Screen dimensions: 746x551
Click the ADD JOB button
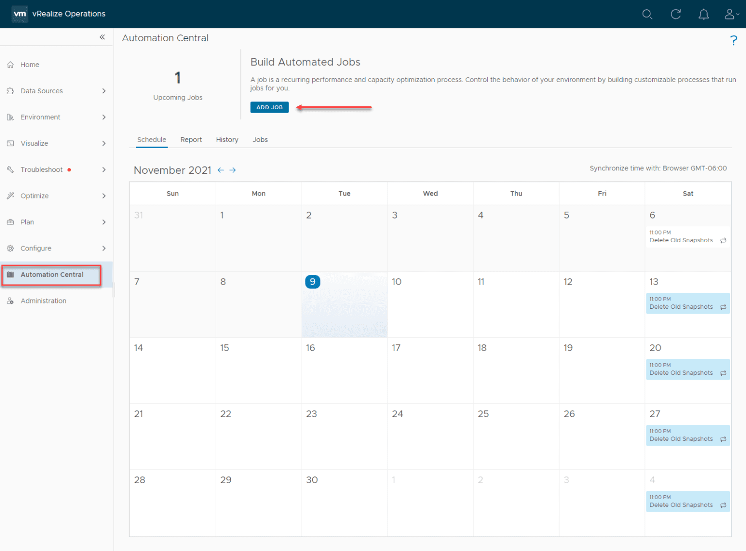[269, 107]
